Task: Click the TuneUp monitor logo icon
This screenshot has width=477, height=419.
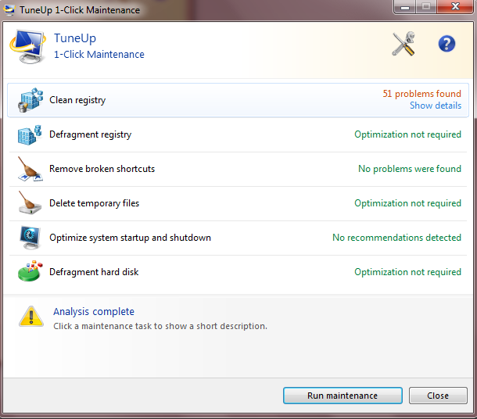Action: [x=27, y=47]
